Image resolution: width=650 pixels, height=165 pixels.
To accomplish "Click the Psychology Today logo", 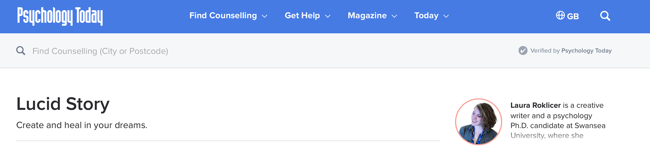I will 60,16.
